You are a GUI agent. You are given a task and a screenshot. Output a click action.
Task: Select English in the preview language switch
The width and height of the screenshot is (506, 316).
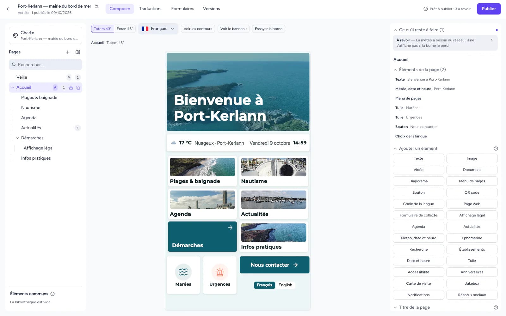[x=285, y=285]
